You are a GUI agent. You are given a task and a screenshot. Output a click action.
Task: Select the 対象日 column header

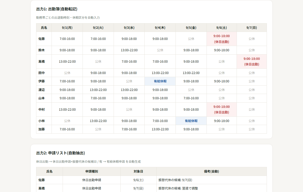click(138, 172)
